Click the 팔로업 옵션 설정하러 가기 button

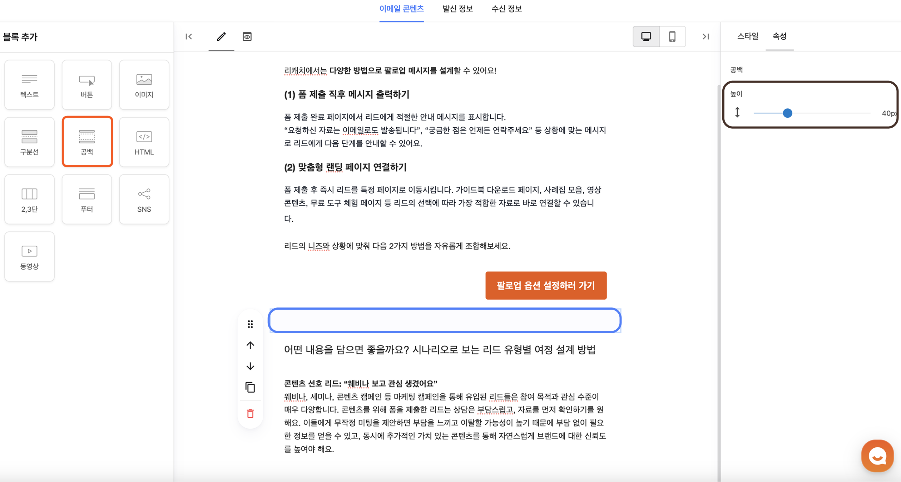tap(546, 285)
